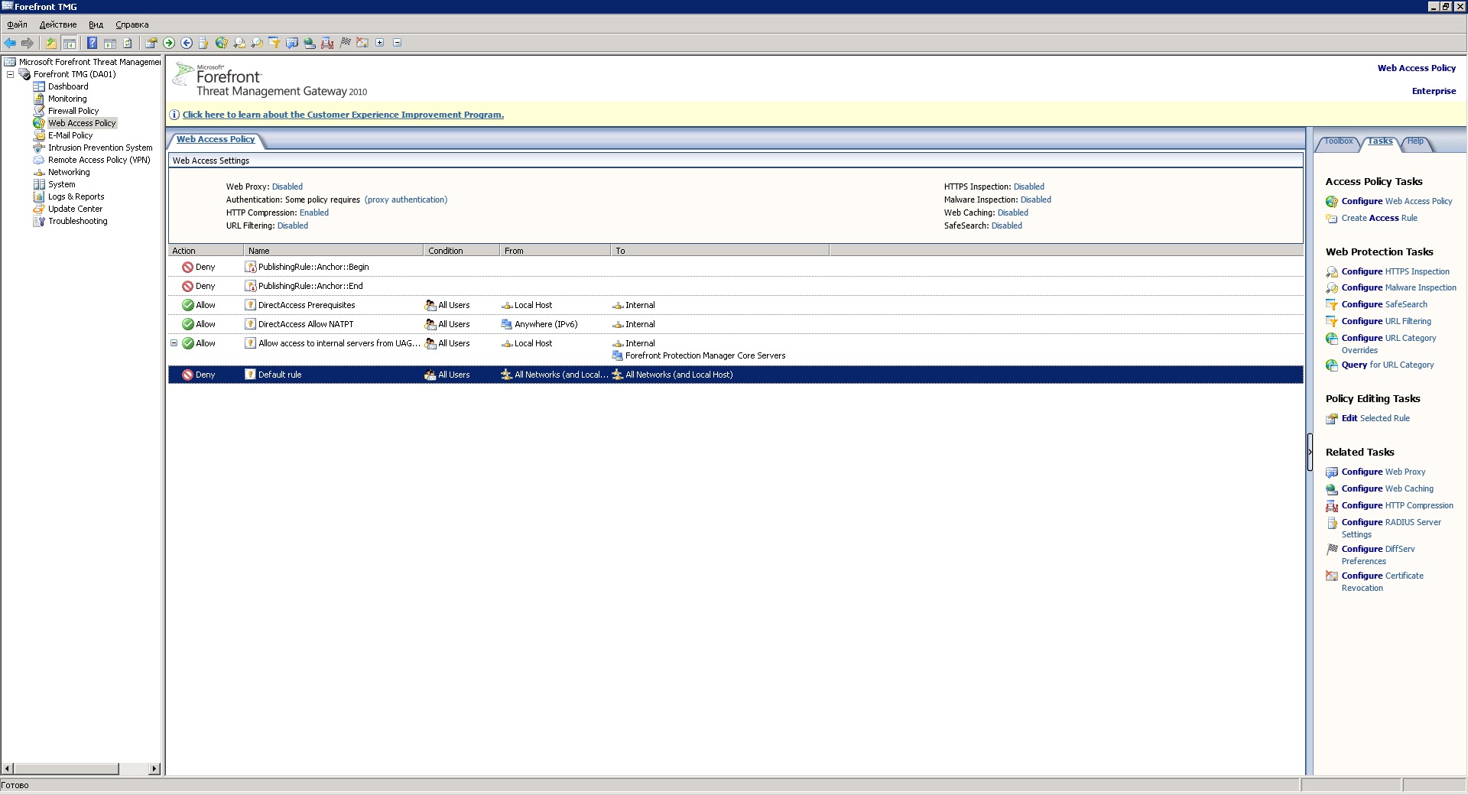The image size is (1468, 795).
Task: Open Help via the question mark icon
Action: click(92, 43)
